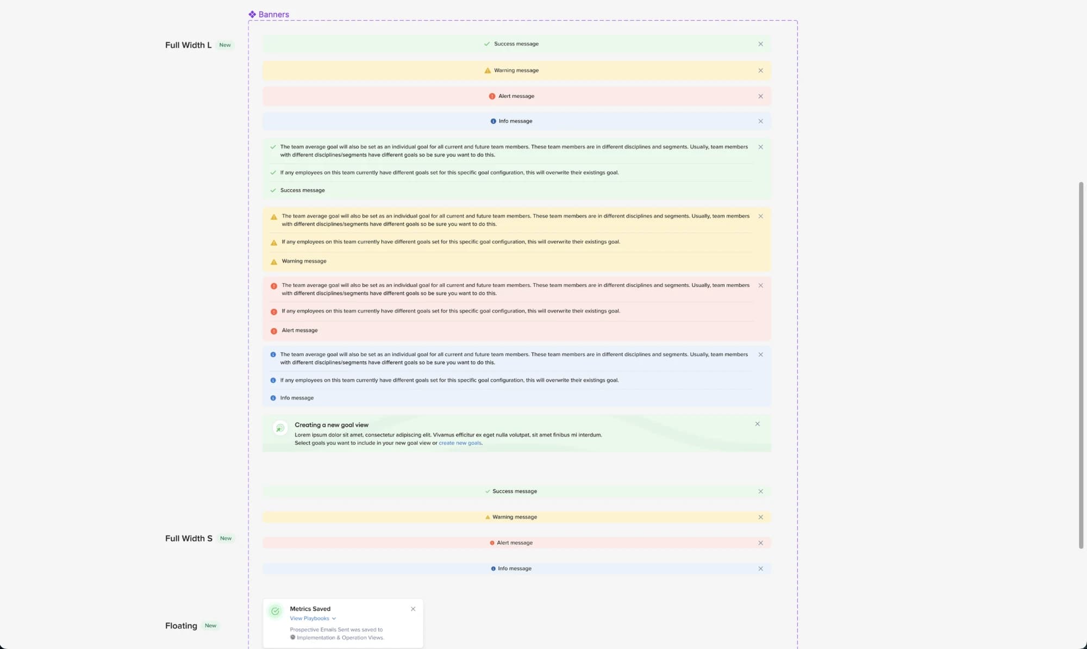Close the small Info message banner
This screenshot has width=1087, height=649.
click(x=760, y=569)
